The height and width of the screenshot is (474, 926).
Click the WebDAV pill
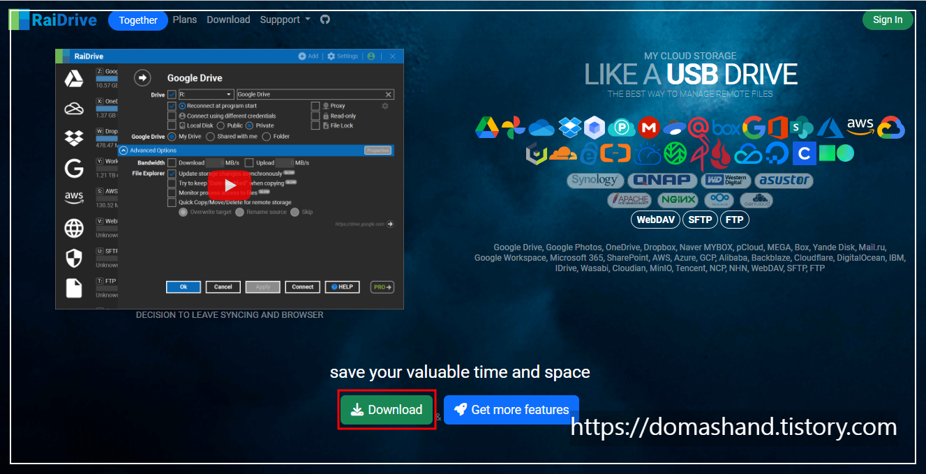[x=655, y=220]
